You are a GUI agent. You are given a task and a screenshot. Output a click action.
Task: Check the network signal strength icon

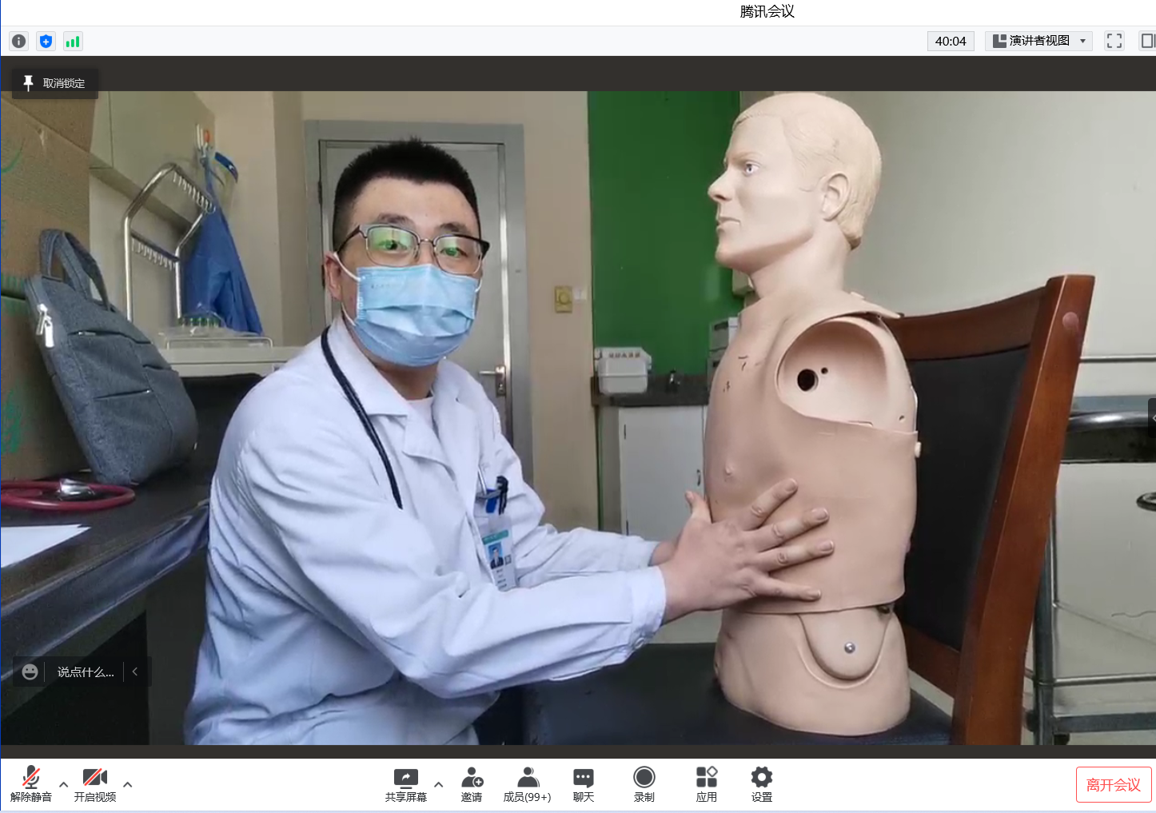73,42
